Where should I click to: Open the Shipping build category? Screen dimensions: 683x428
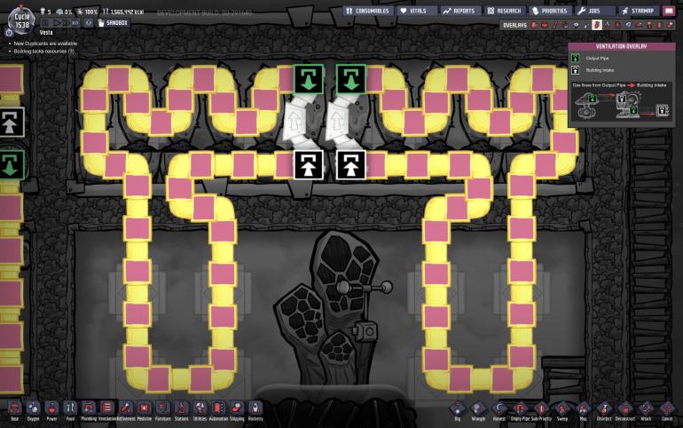click(x=237, y=411)
